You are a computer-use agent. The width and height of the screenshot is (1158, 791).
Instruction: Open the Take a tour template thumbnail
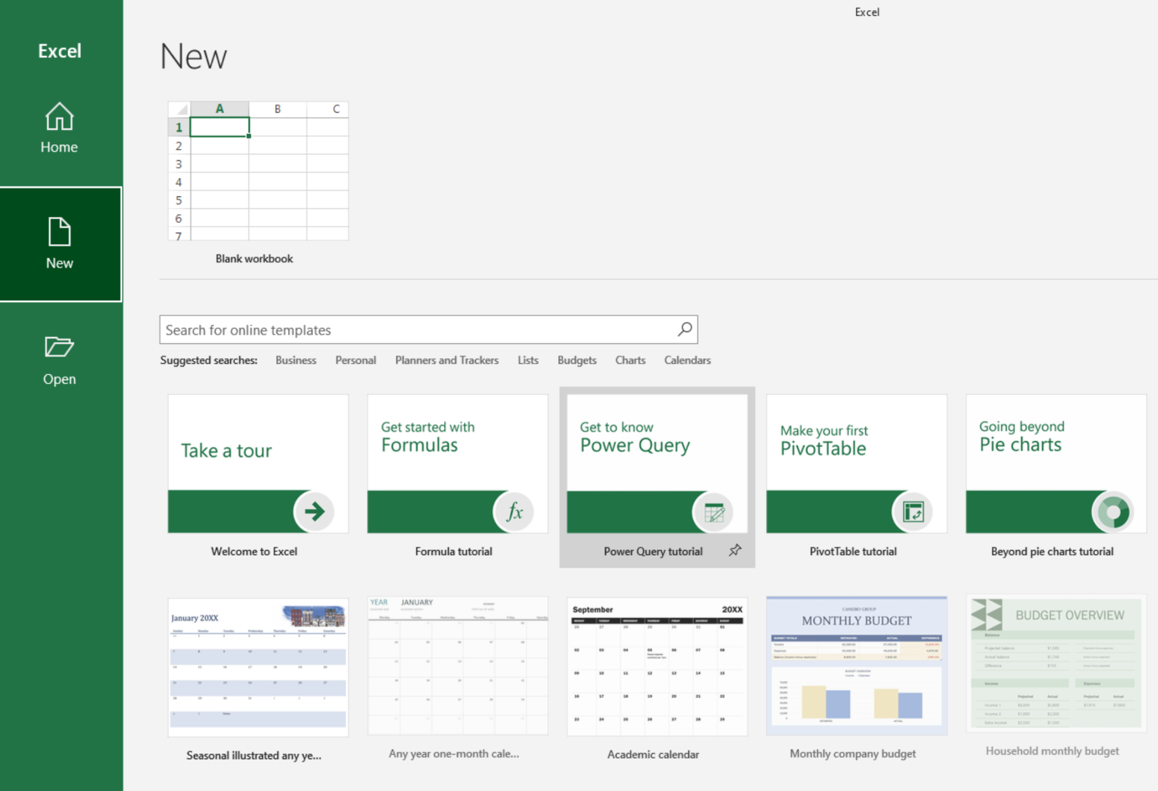pyautogui.click(x=258, y=464)
